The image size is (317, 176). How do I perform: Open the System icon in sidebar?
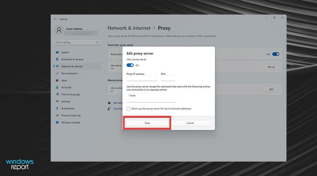[x=57, y=52]
